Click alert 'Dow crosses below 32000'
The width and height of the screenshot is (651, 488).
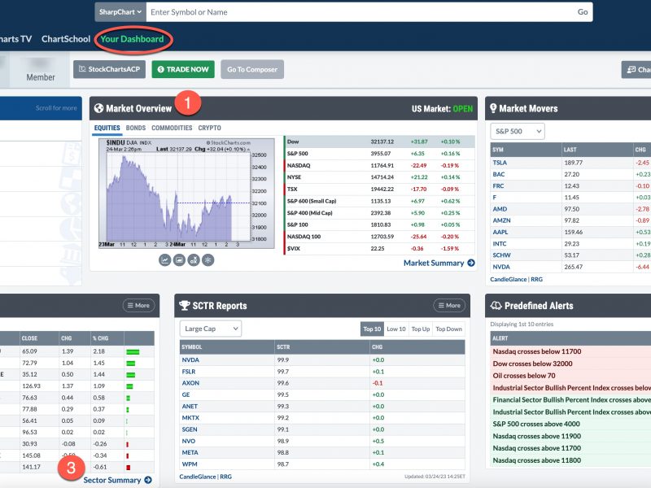pyautogui.click(x=532, y=364)
